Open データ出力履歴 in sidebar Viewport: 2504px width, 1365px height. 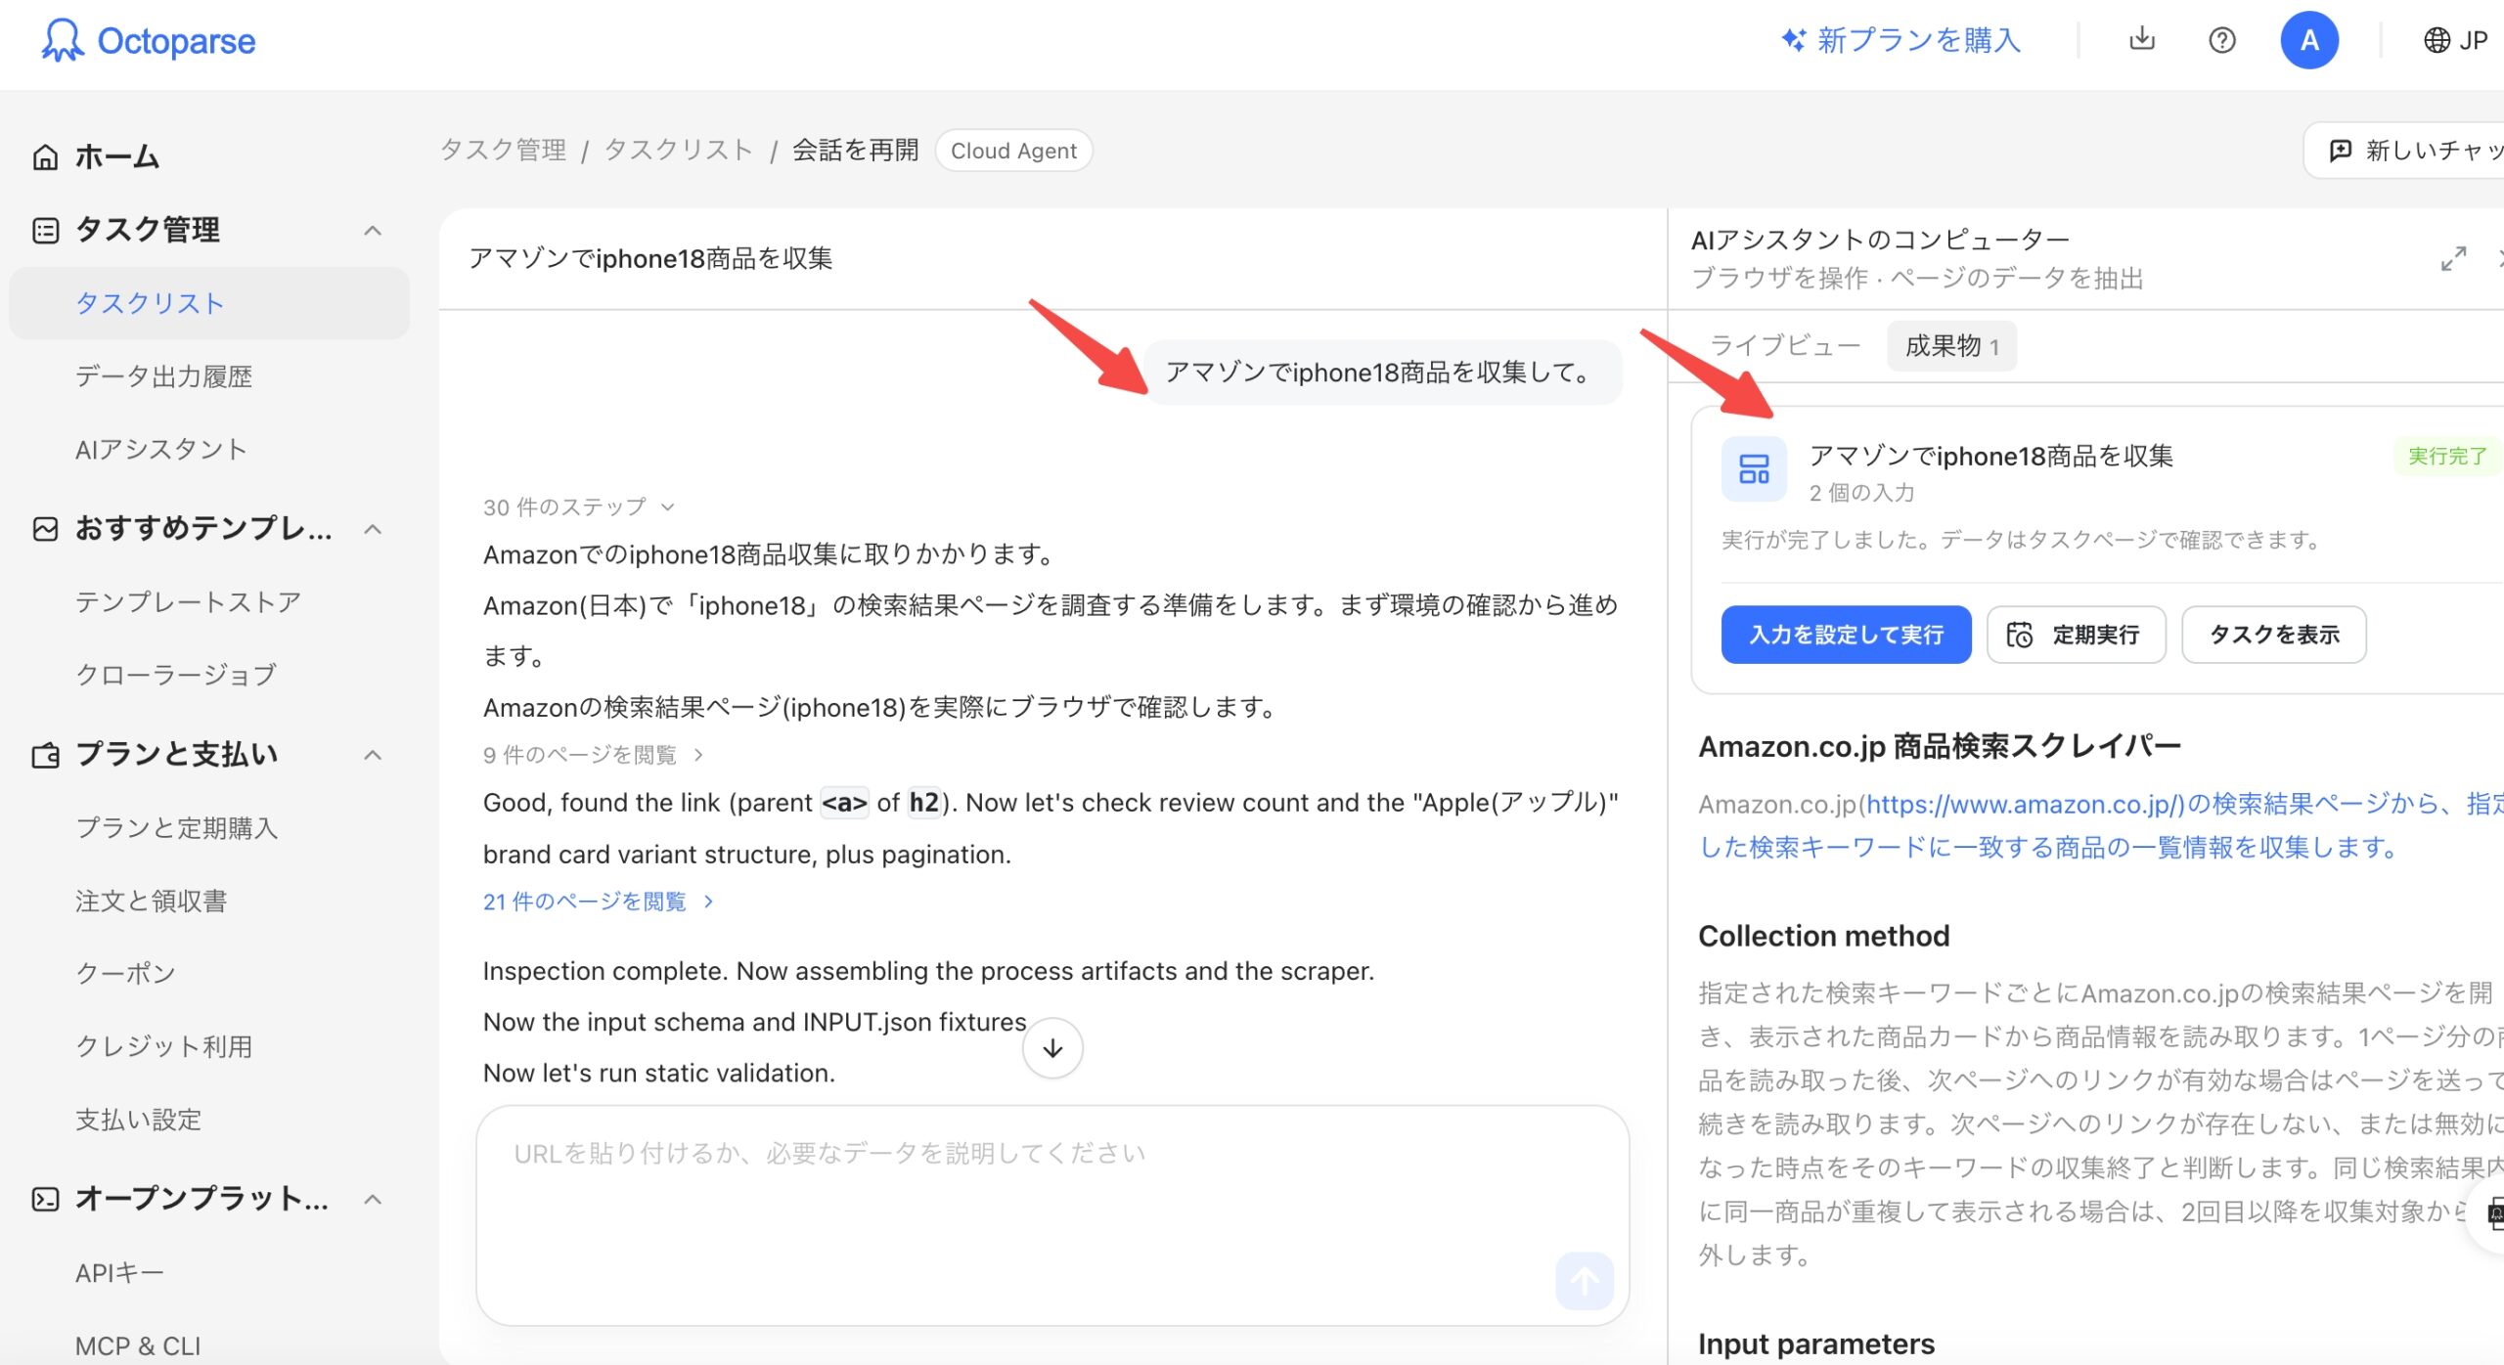(x=164, y=376)
